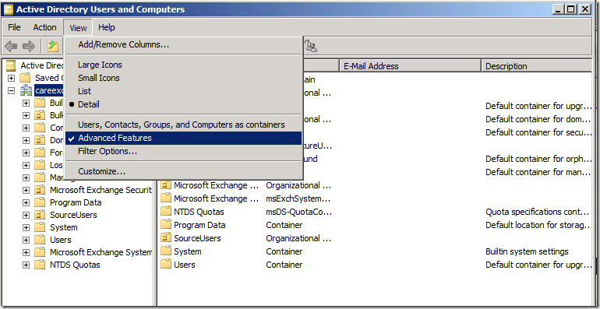Expand the System tree node
Screen dimensions: 600x309
(26, 227)
